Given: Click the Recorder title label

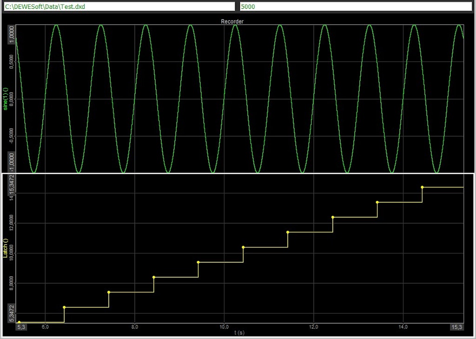Looking at the screenshot, I should pyautogui.click(x=232, y=21).
